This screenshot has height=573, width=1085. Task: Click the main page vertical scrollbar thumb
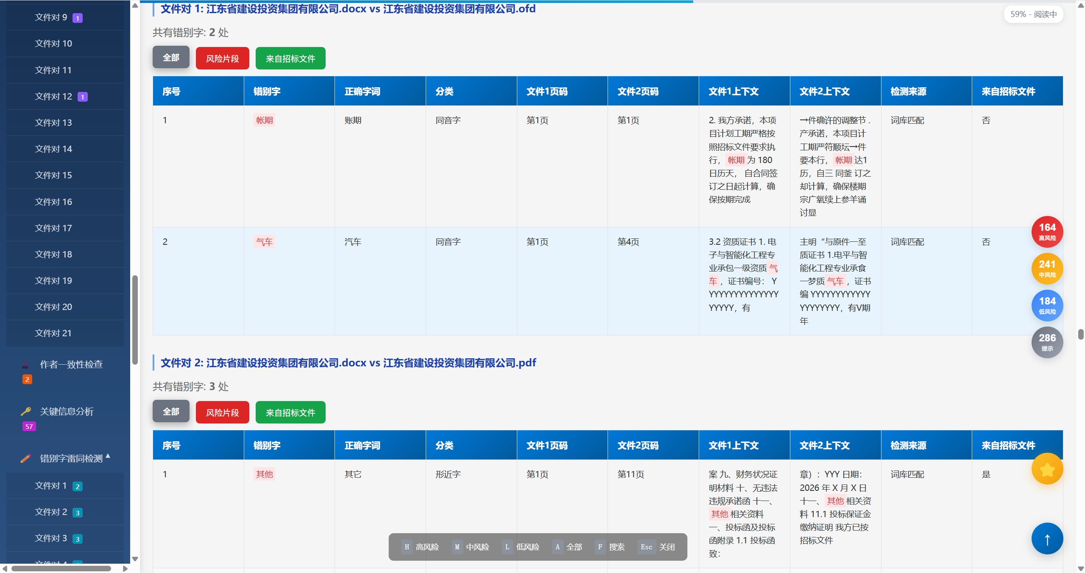(x=1081, y=334)
